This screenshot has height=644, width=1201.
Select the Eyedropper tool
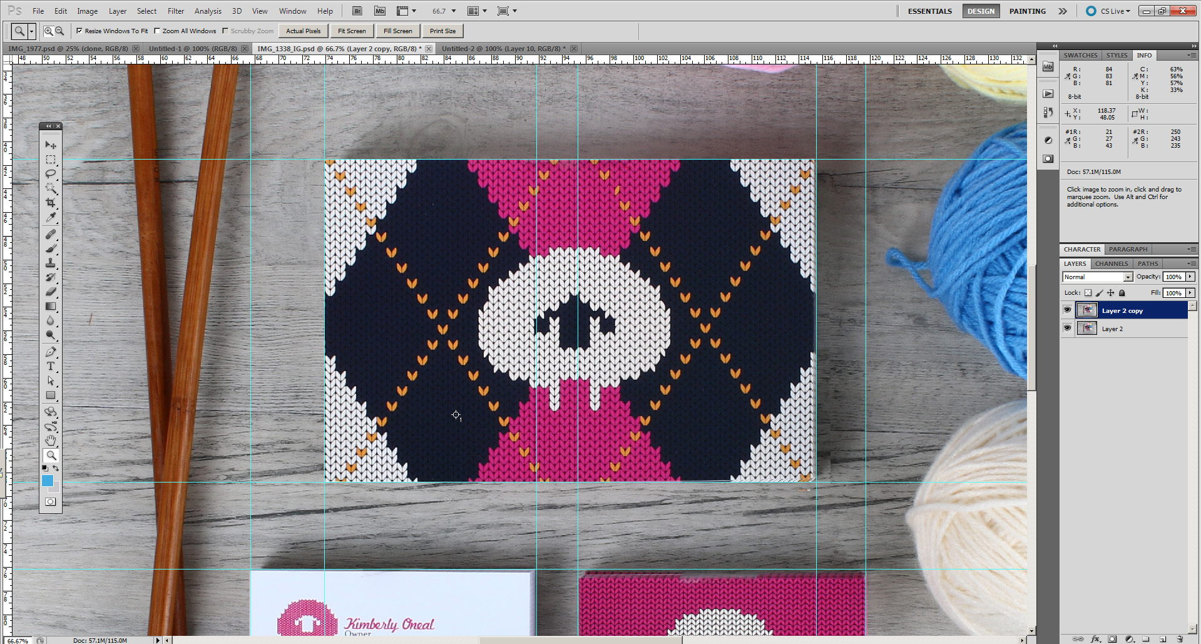(x=51, y=217)
